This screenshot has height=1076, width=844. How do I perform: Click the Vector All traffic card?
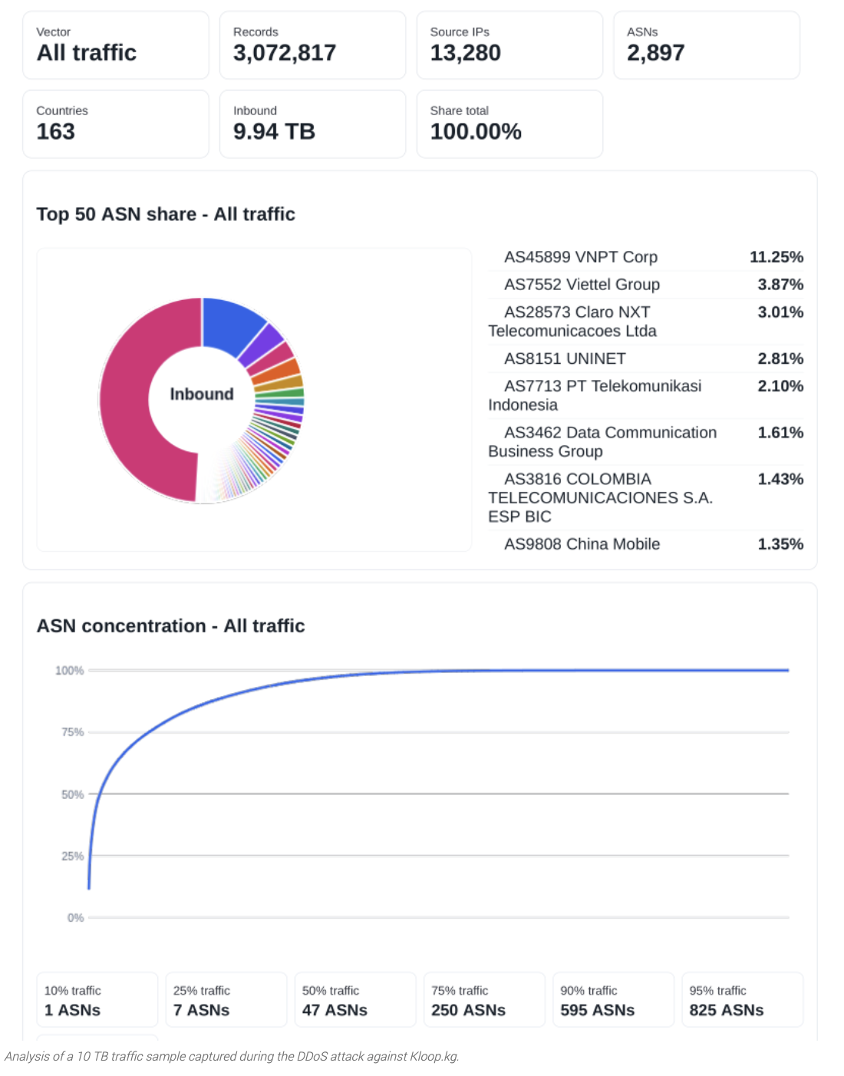[x=116, y=45]
